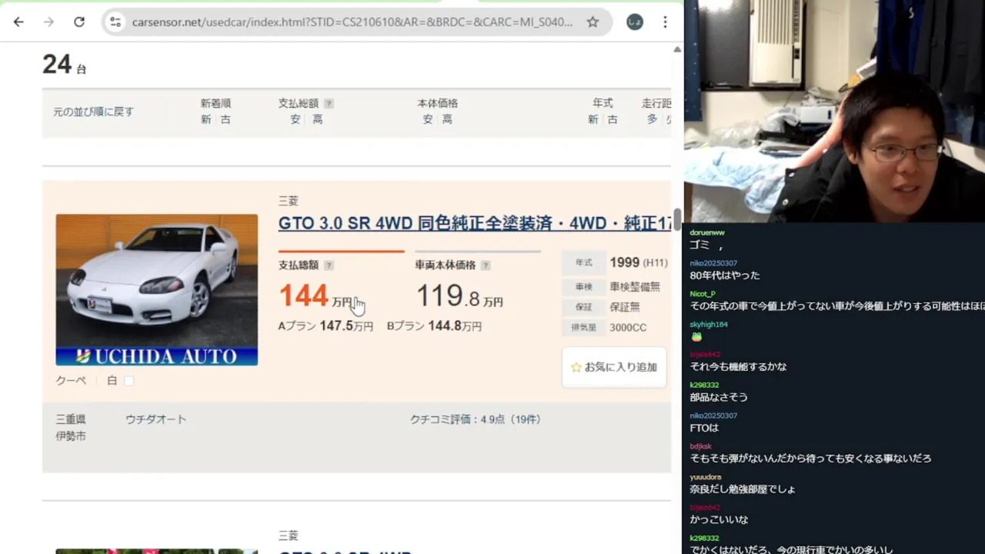
Task: Click the 119.8万円 vehicle price
Action: point(459,296)
